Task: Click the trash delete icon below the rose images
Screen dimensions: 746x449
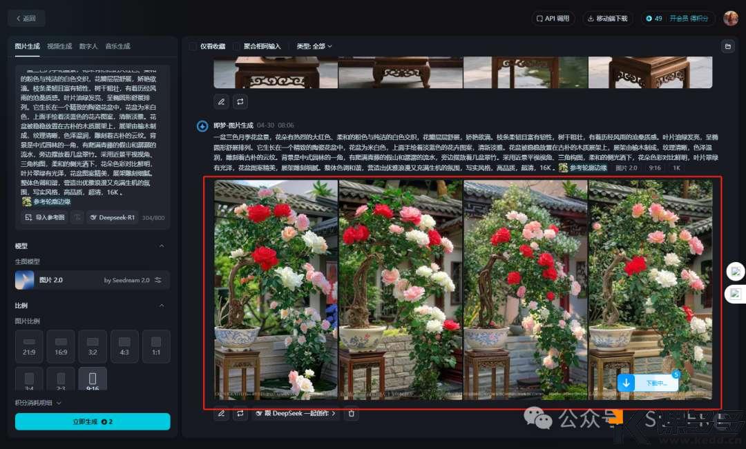Action: [x=352, y=414]
